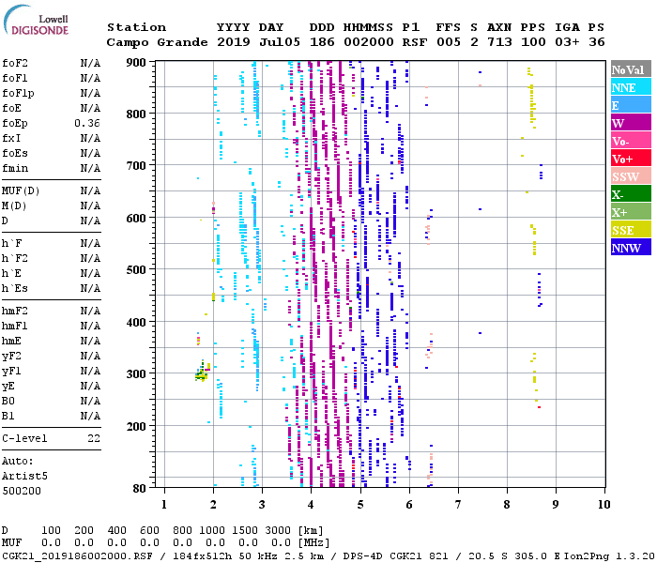Click the B0 parameter label
The height and width of the screenshot is (563, 657).
(8, 402)
